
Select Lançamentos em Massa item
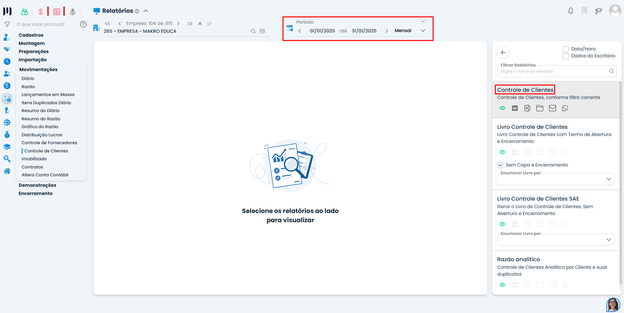48,95
